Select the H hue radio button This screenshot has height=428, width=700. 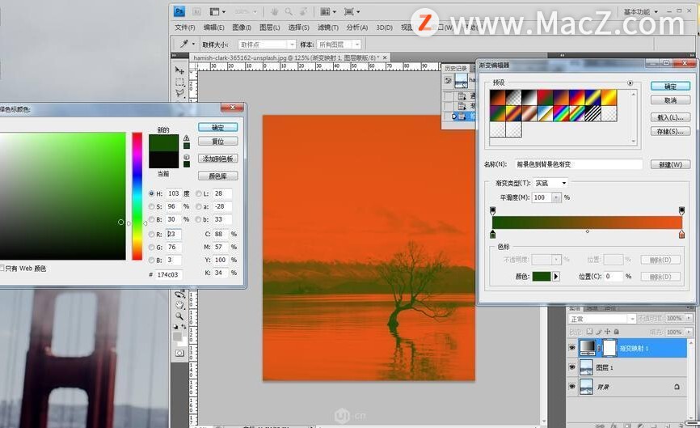tap(151, 193)
